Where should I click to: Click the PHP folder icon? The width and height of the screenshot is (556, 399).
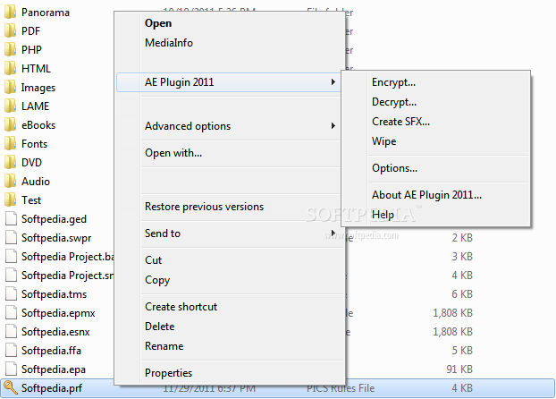pyautogui.click(x=11, y=50)
